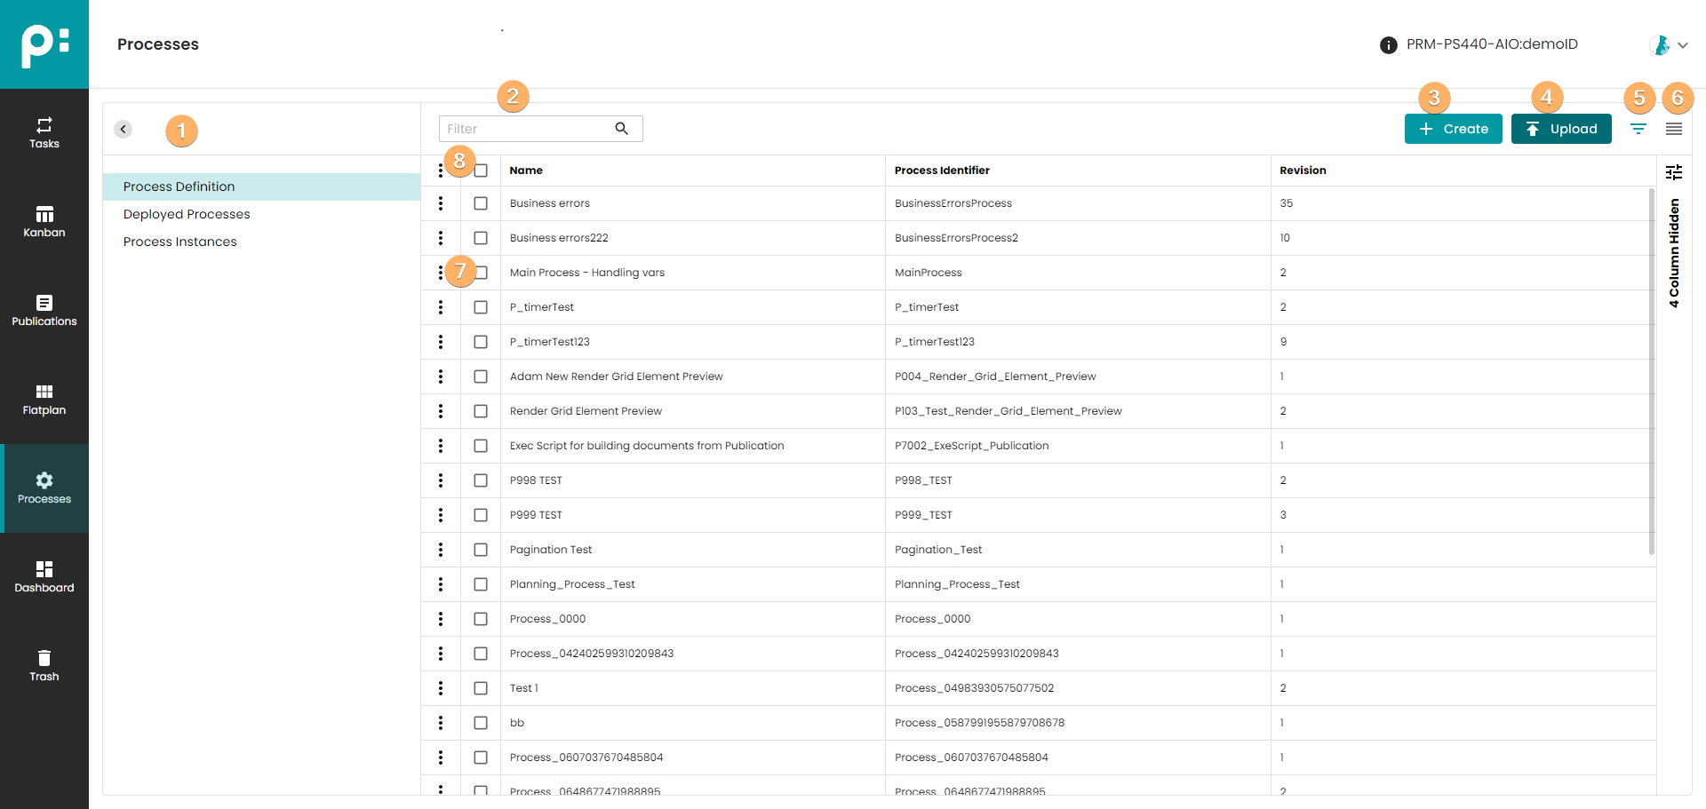Open user profile dropdown menu

[x=1669, y=44]
